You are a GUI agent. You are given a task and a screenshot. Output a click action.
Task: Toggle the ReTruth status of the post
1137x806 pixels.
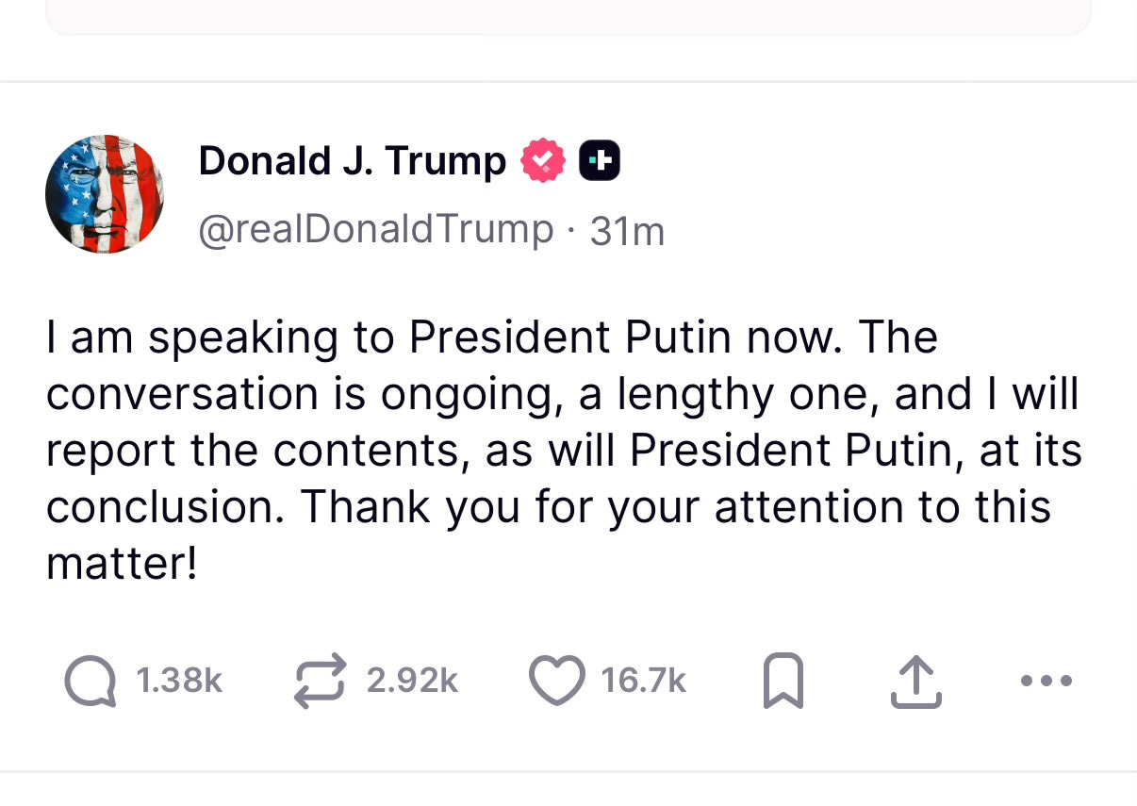(321, 681)
